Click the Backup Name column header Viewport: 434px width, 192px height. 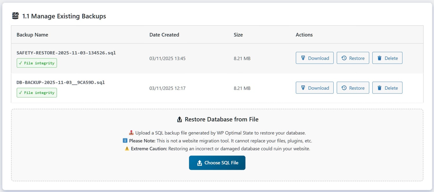[32, 35]
